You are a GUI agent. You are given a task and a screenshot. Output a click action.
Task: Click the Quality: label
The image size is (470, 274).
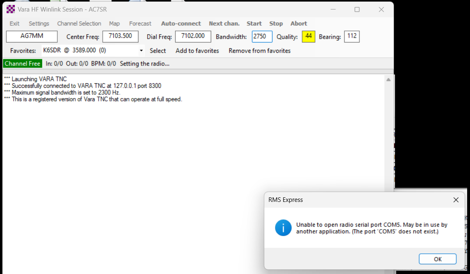pos(287,37)
